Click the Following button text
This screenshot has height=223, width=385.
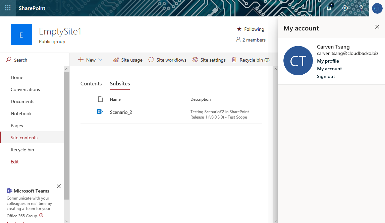tap(254, 29)
